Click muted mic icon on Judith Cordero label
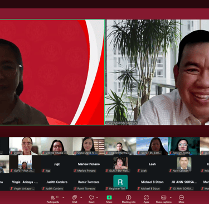Viewport: 209px width, 204px height. tap(43, 188)
